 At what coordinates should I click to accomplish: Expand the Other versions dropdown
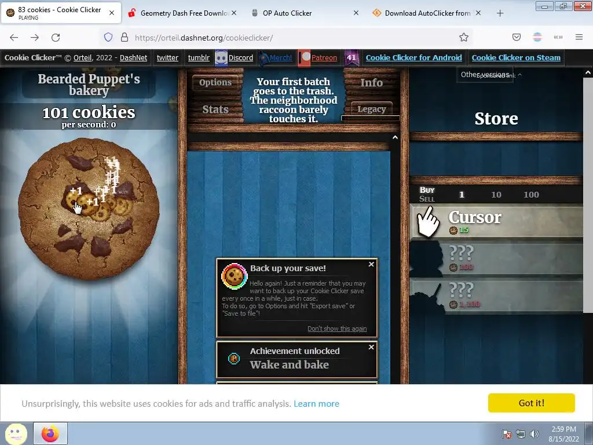(x=485, y=75)
